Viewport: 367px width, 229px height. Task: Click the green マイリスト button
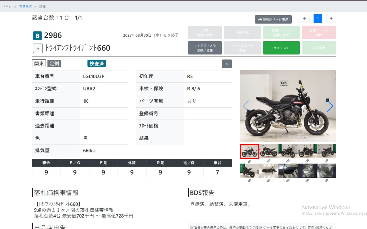pos(281,48)
